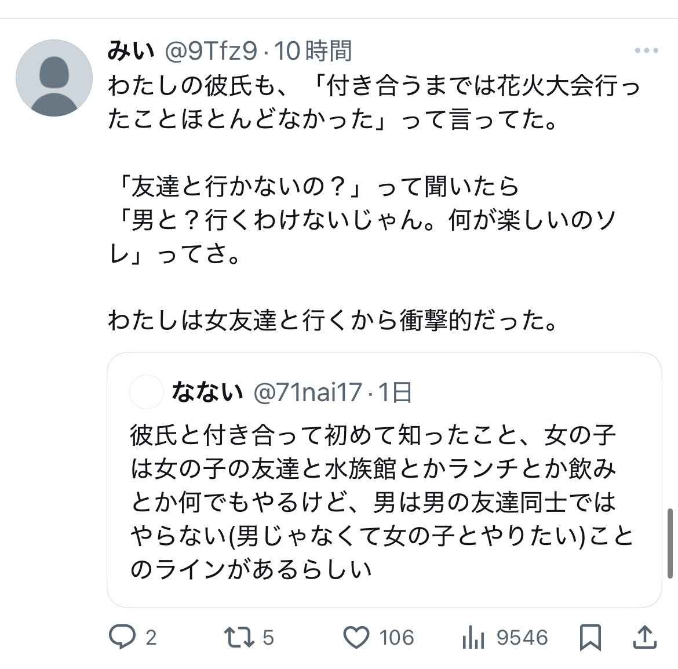Open the @9Tfz9 handle link
Screen dimensions: 678x669
point(211,52)
